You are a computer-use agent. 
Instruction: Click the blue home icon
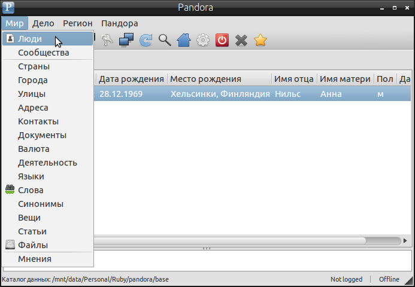184,40
